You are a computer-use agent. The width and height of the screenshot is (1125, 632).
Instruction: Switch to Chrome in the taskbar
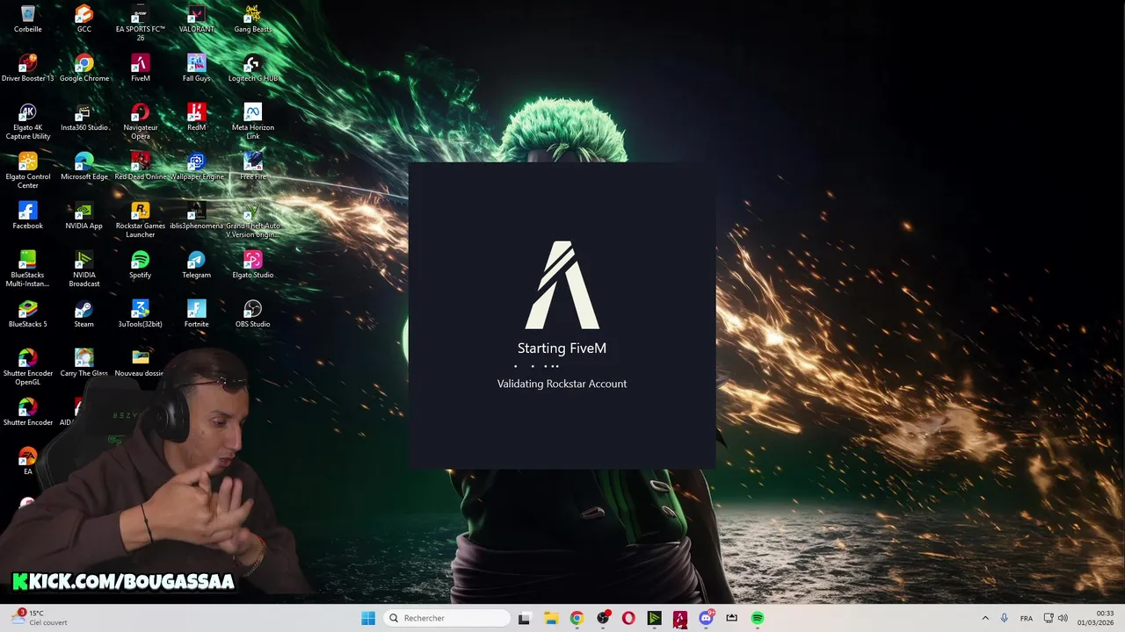577,618
